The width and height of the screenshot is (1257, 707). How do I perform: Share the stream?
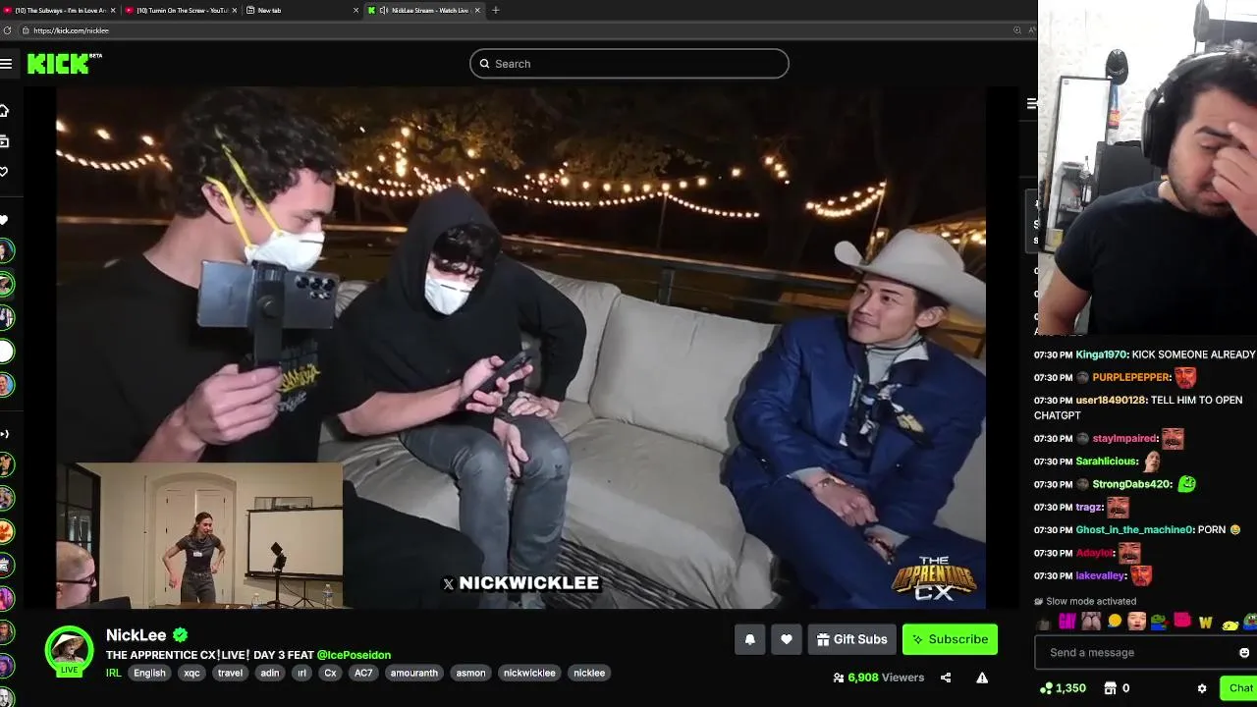tap(946, 678)
